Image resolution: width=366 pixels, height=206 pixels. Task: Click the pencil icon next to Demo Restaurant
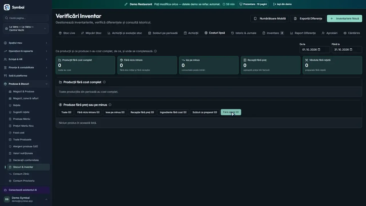click(126, 4)
